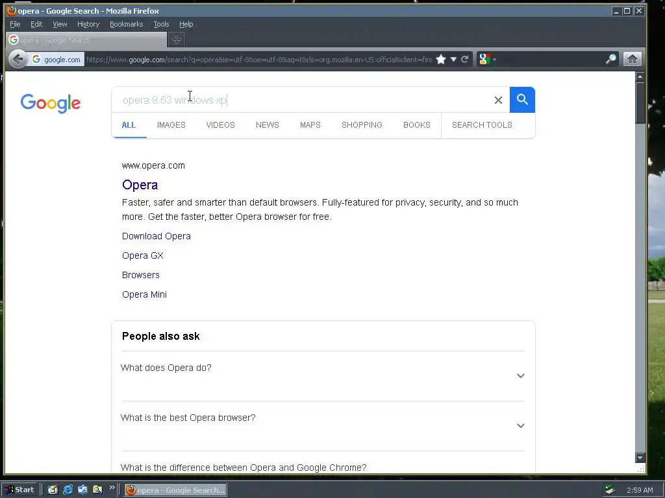Click the toolbar search magnifier icon
665x498 pixels.
click(610, 59)
